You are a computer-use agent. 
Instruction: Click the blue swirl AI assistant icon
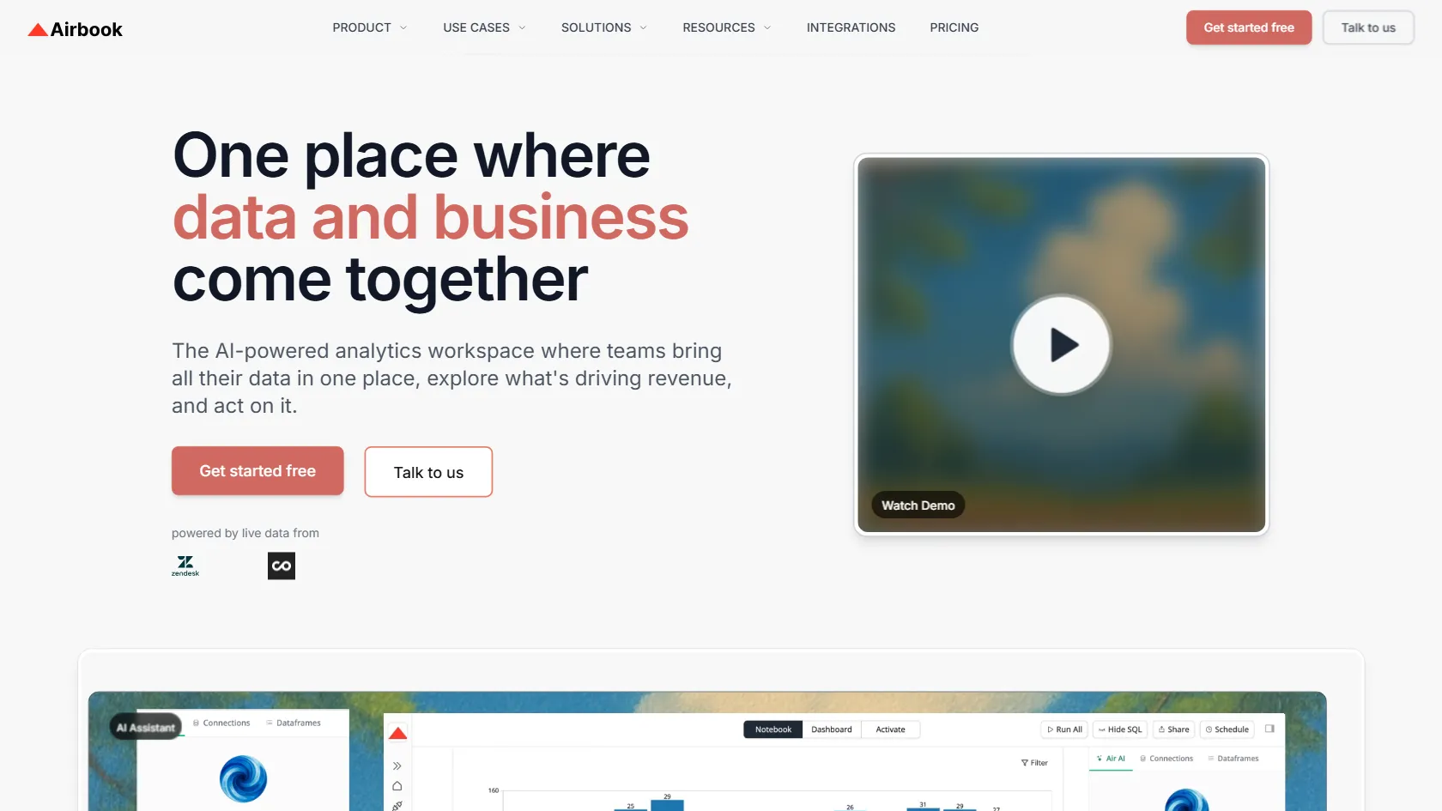(x=243, y=778)
